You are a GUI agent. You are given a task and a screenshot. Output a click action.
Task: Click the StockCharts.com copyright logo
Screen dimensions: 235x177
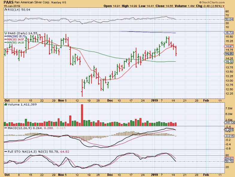[x=212, y=2]
